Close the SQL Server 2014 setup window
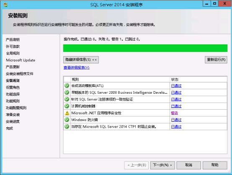The width and height of the screenshot is (232, 175). (225, 3)
